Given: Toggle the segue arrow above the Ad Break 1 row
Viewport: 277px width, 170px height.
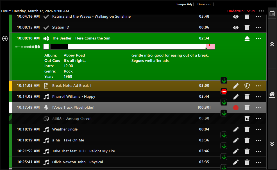Looking at the screenshot, I should pyautogui.click(x=224, y=80).
